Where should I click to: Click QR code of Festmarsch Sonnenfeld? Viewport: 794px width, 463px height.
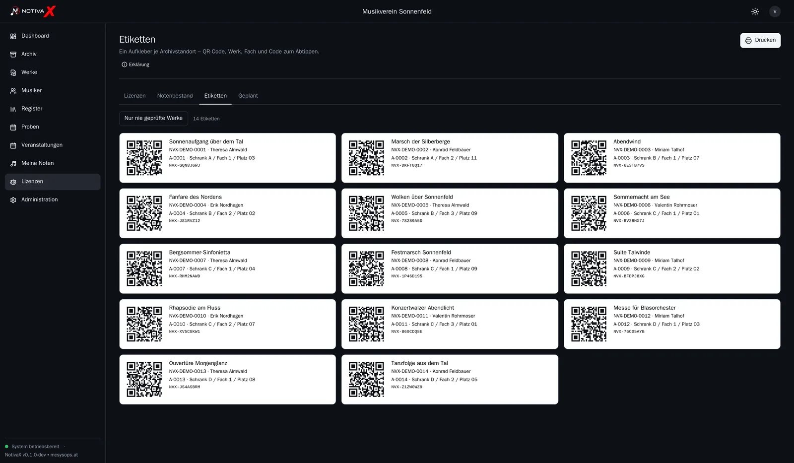[366, 268]
